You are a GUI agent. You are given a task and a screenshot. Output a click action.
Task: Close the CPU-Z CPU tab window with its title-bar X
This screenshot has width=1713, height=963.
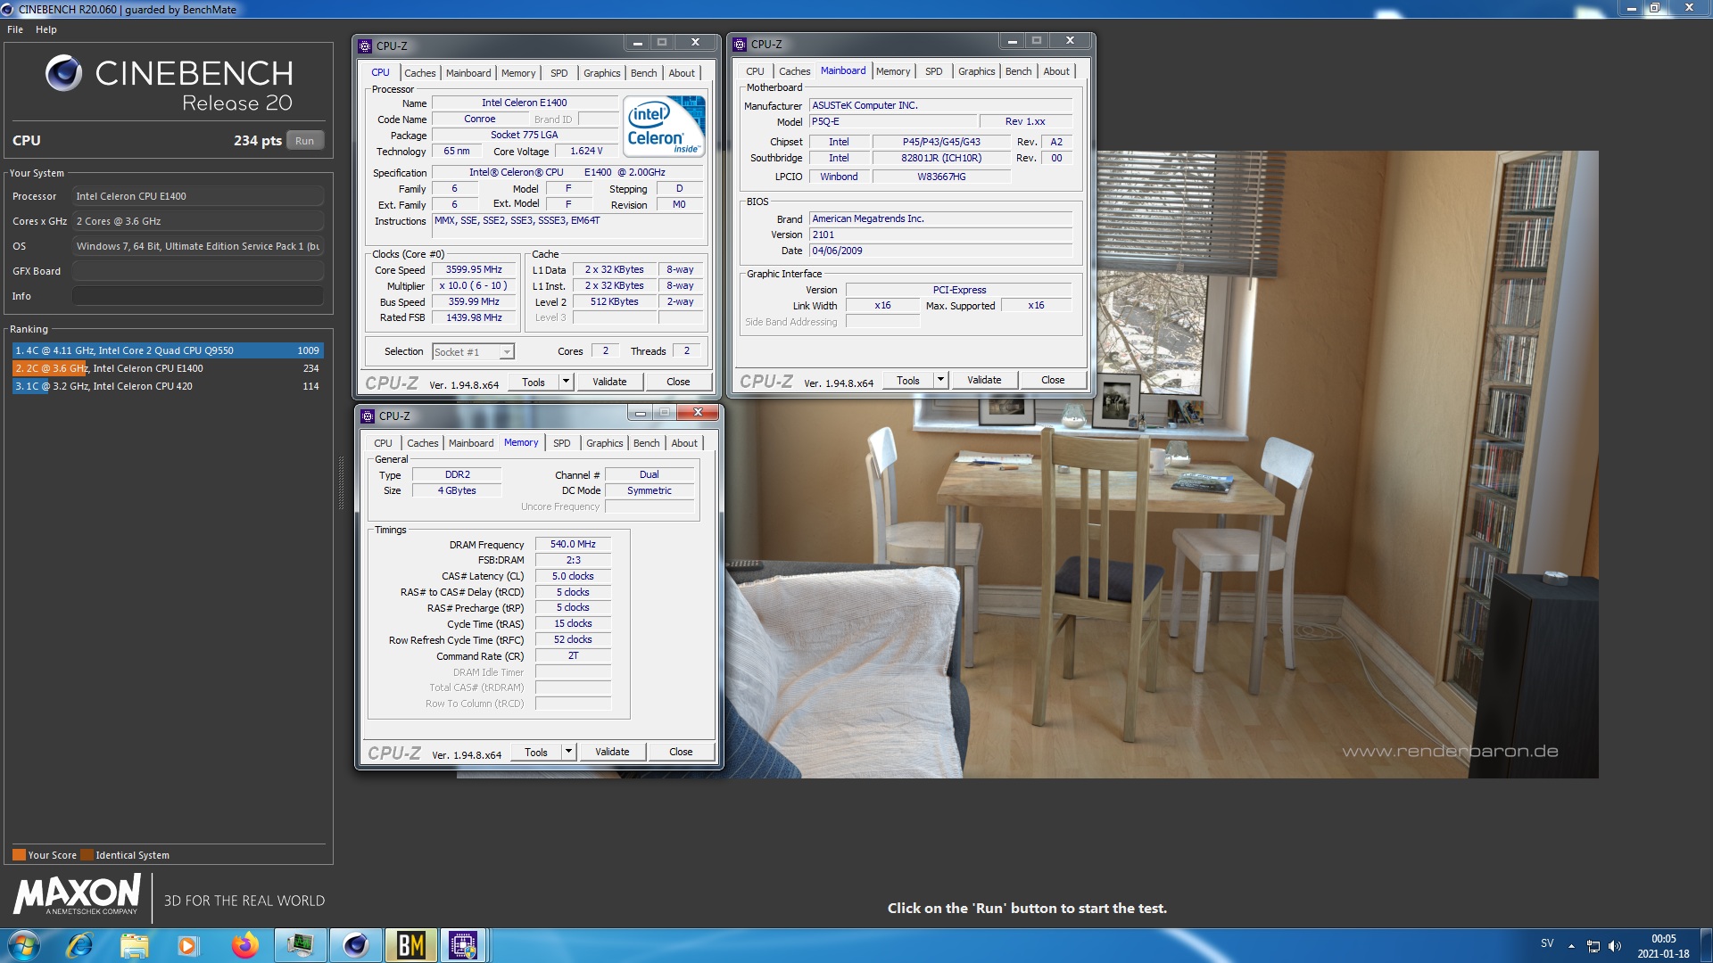coord(695,42)
